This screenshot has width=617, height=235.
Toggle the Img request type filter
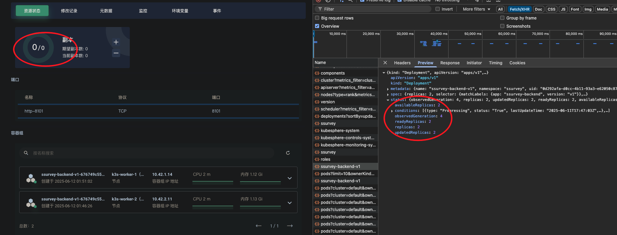click(588, 9)
